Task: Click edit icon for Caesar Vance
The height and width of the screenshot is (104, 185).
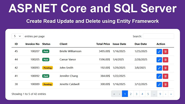Action: click(x=159, y=60)
